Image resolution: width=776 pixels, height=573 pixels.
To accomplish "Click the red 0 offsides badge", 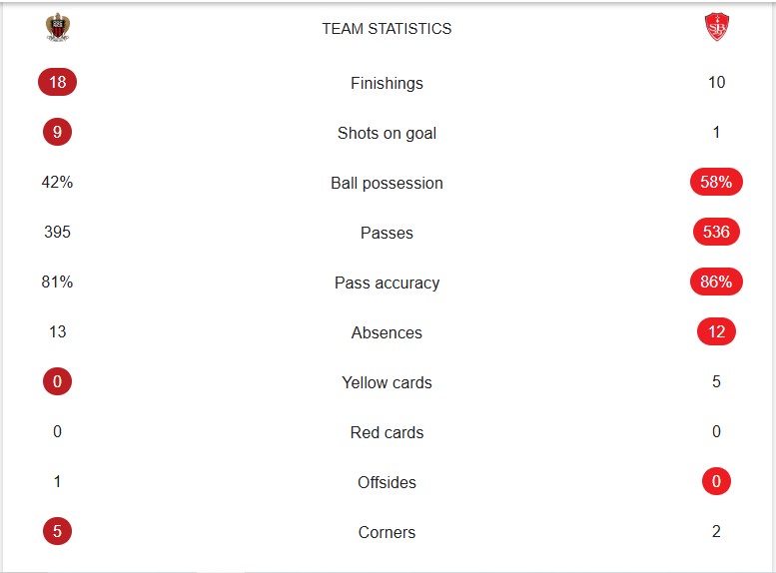I will [x=716, y=481].
